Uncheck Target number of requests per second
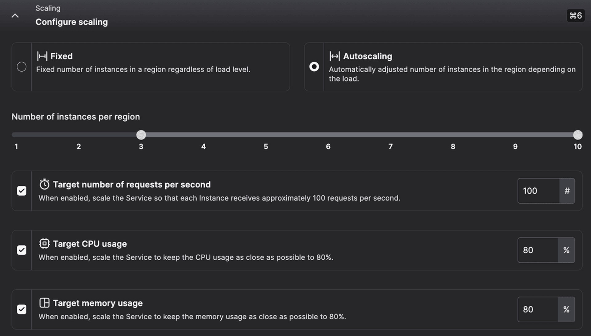The height and width of the screenshot is (336, 591). pos(22,191)
